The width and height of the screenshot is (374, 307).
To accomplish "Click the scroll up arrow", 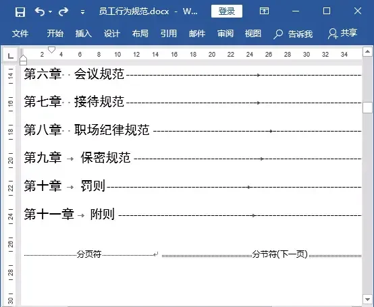I will tap(367, 51).
